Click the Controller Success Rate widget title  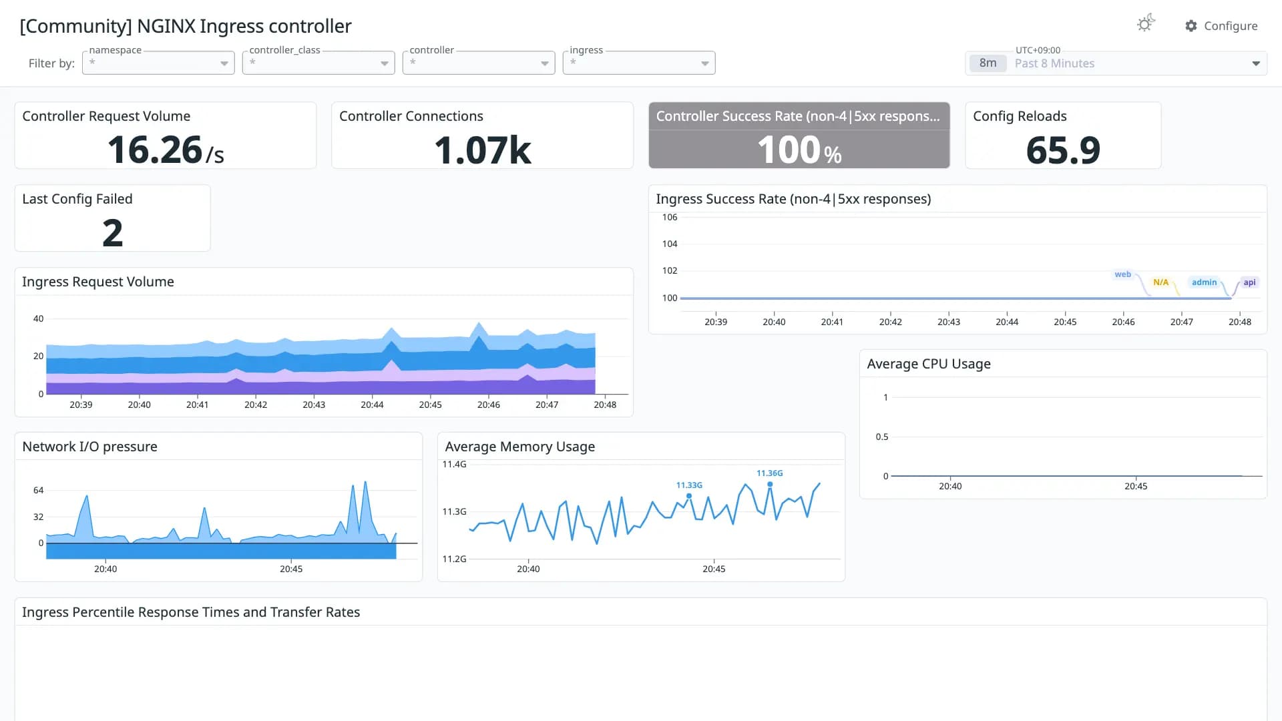tap(798, 116)
